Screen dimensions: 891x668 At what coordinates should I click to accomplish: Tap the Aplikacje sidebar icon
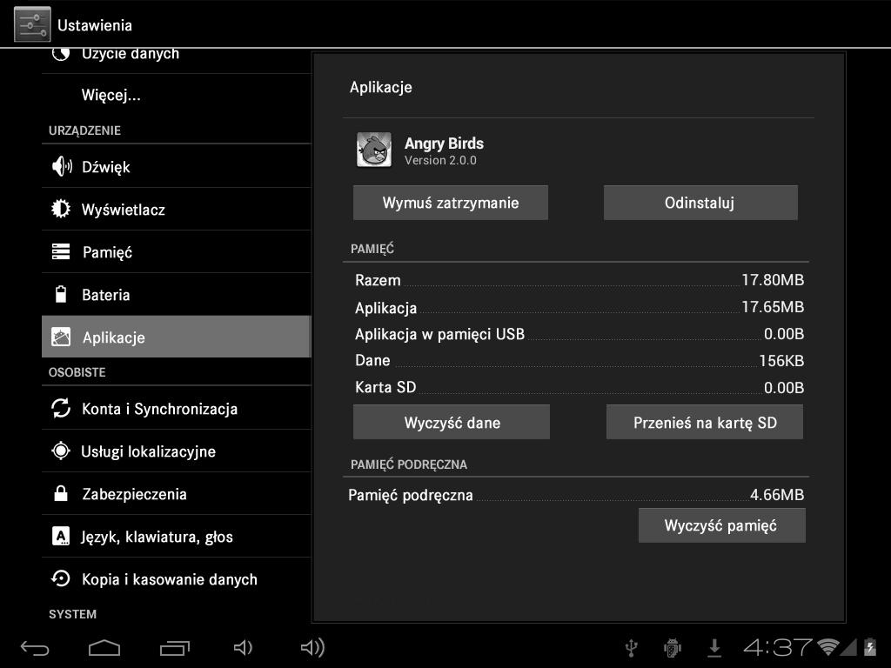coord(61,337)
